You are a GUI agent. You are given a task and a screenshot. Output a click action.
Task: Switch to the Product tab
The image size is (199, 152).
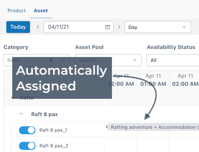click(x=16, y=11)
